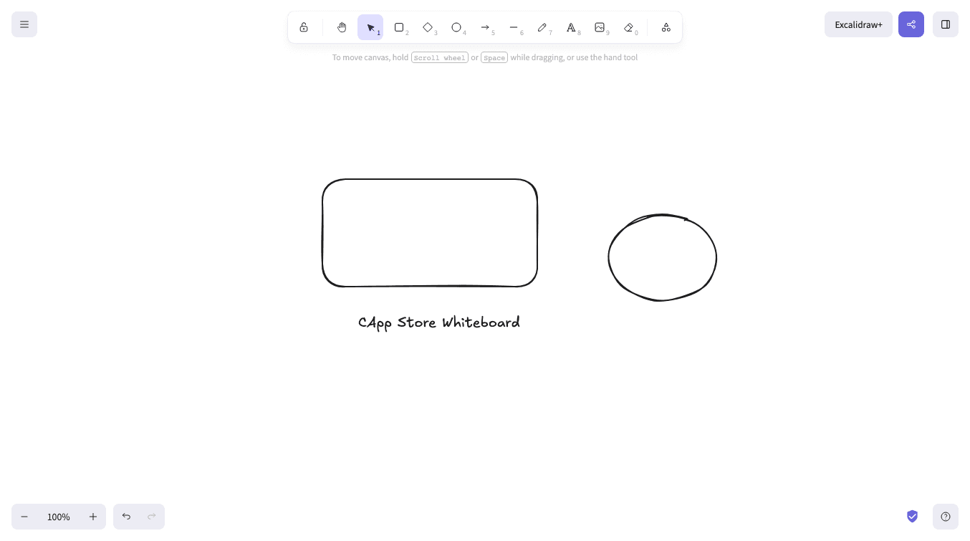Viewport: 970px width, 541px height.
Task: Choose the Line tool
Action: pos(514,27)
